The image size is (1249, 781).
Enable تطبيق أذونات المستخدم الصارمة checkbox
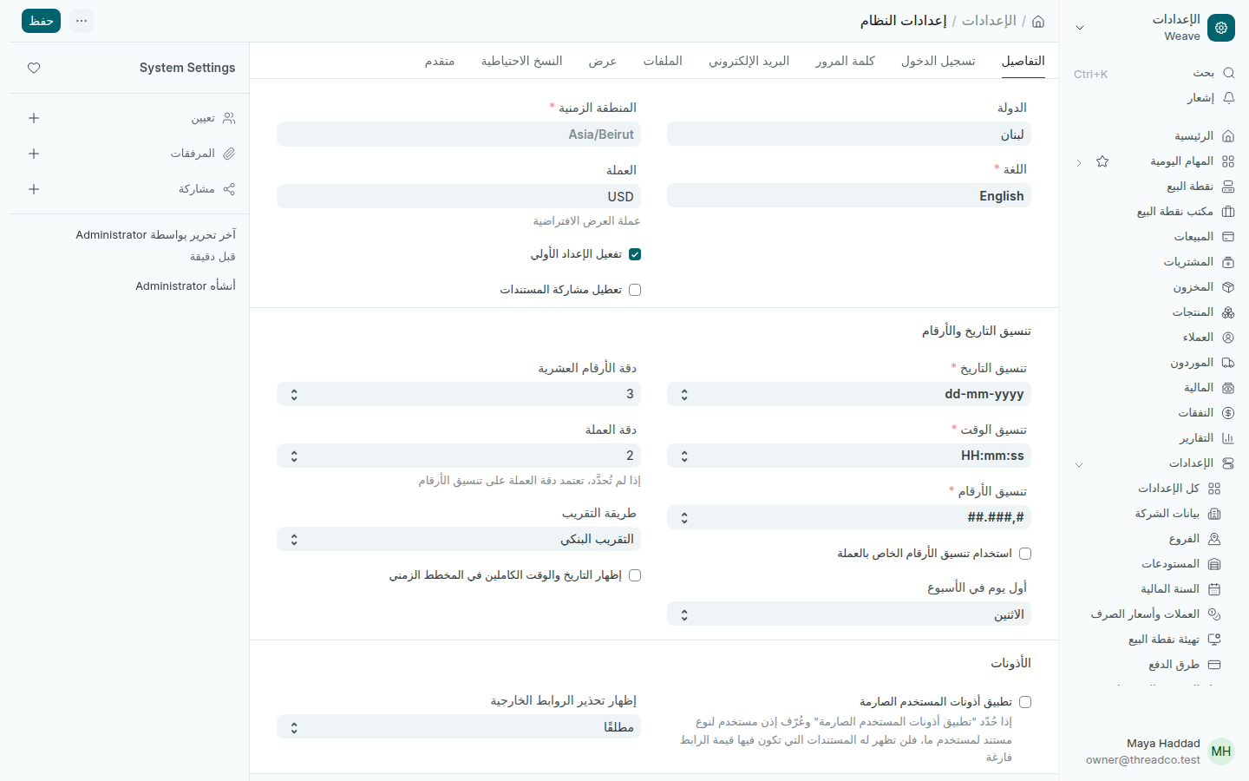pyautogui.click(x=1025, y=702)
